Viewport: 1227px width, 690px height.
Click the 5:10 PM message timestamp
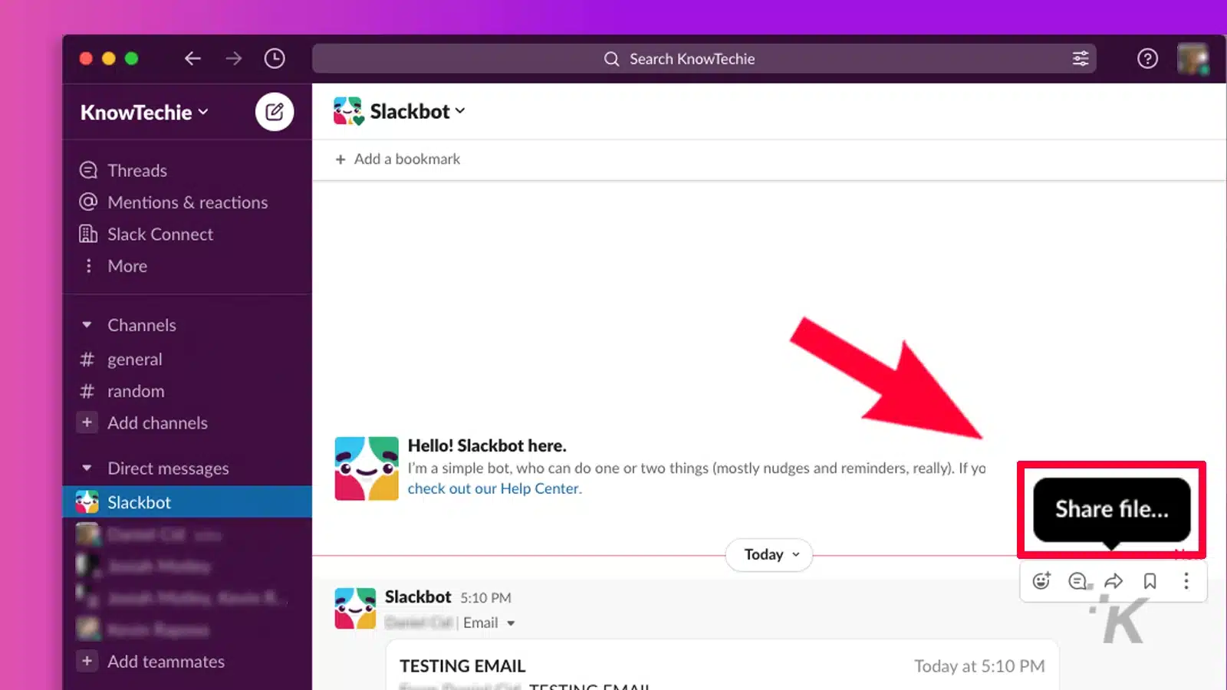click(485, 597)
